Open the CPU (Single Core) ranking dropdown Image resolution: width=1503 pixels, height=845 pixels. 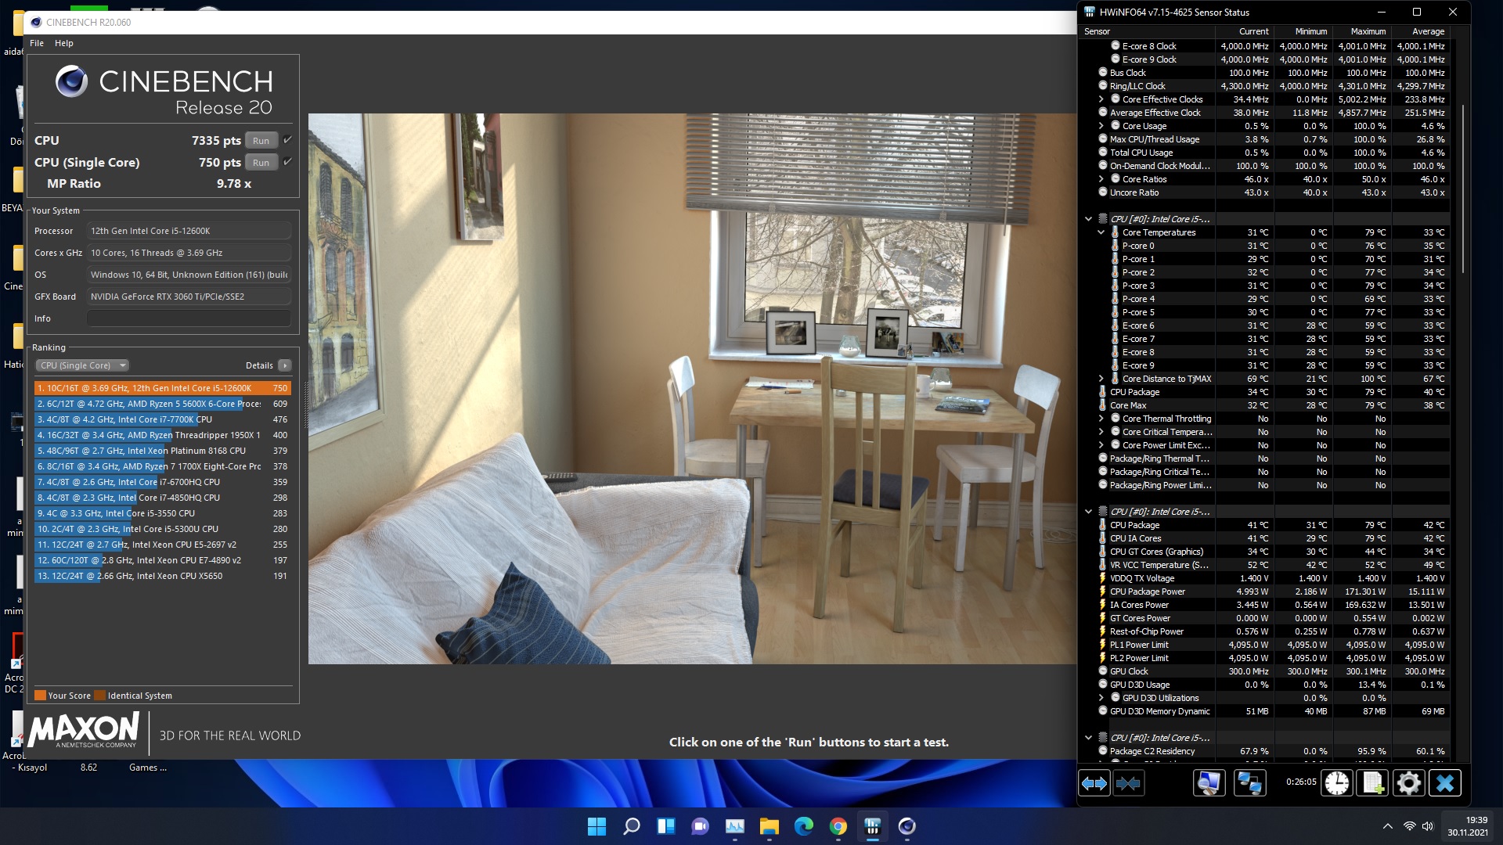[82, 365]
